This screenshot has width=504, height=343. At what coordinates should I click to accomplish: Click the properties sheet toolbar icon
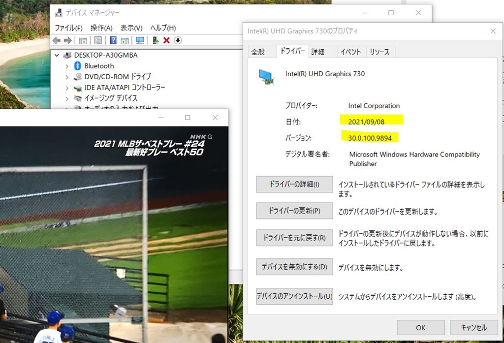point(98,40)
